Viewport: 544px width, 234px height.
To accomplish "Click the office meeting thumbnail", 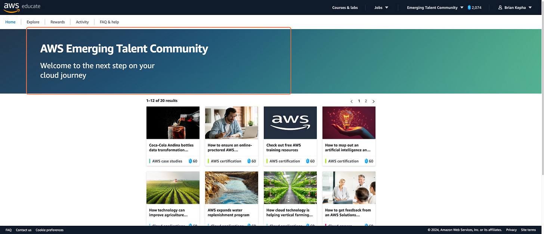I will coord(349,188).
